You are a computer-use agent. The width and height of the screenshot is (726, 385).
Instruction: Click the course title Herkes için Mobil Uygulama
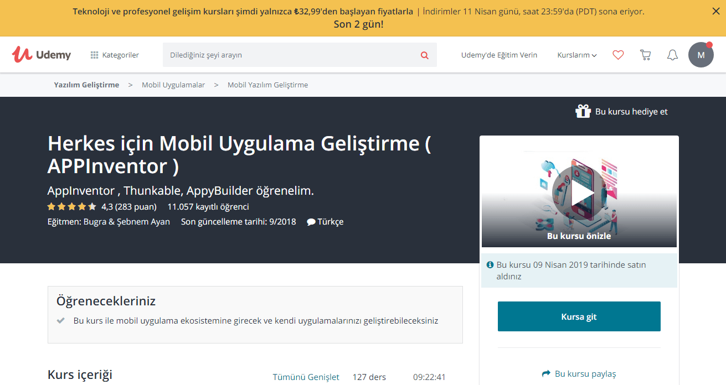(x=239, y=154)
